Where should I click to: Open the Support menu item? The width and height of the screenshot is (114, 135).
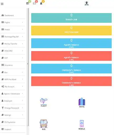coord(13,129)
